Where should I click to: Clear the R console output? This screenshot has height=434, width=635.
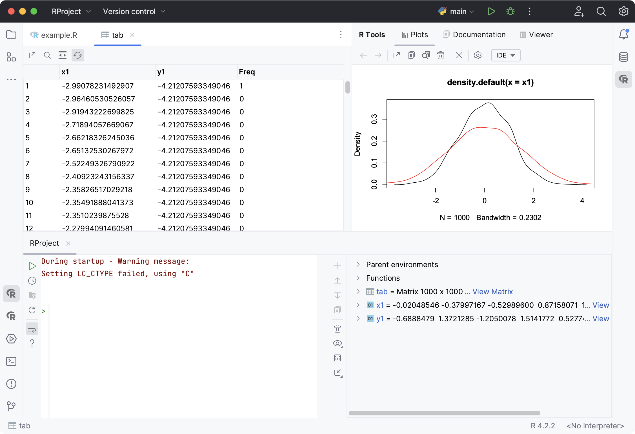337,329
